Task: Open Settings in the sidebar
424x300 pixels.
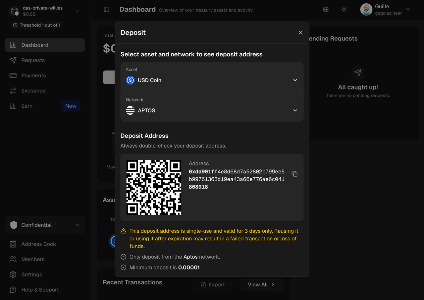Action: click(x=45, y=275)
